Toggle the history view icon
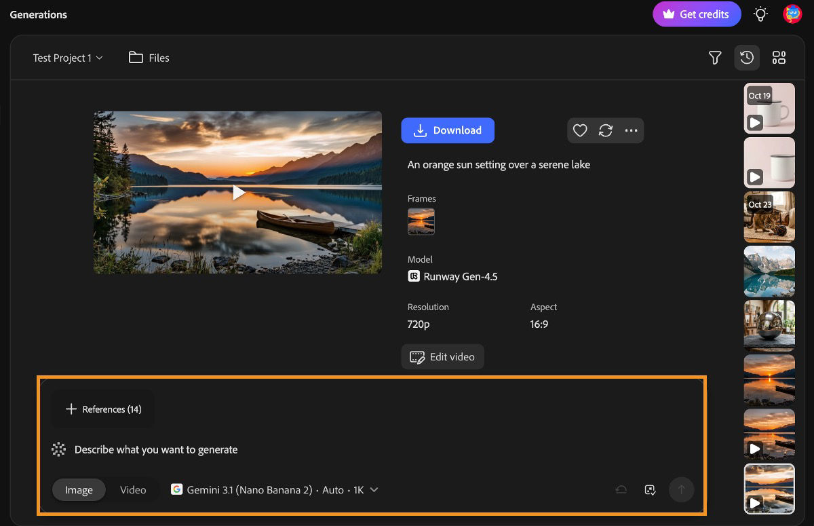 tap(747, 58)
